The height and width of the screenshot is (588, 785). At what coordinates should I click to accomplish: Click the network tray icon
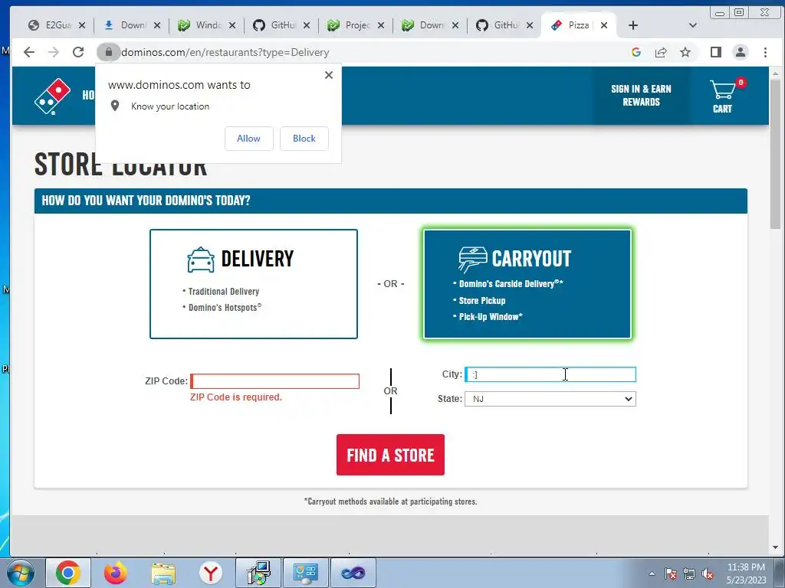(689, 573)
